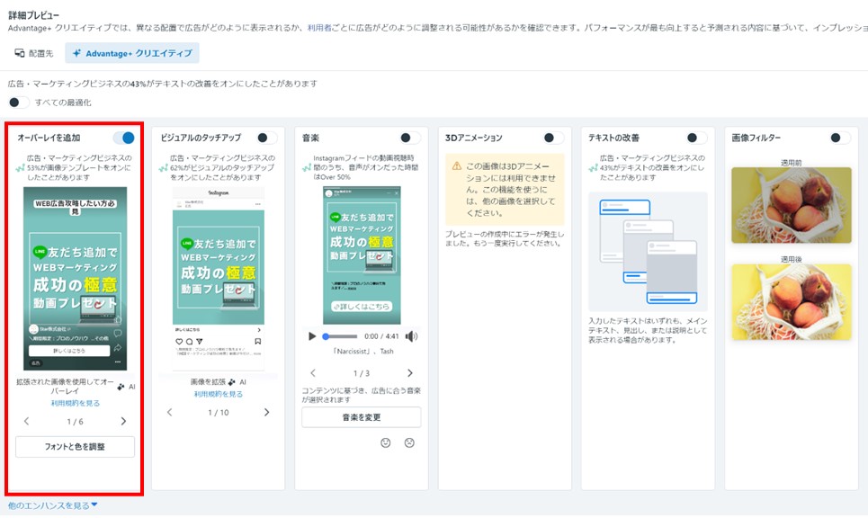The image size is (868, 518).
Task: Enable テキストの改善 toggle
Action: click(696, 138)
